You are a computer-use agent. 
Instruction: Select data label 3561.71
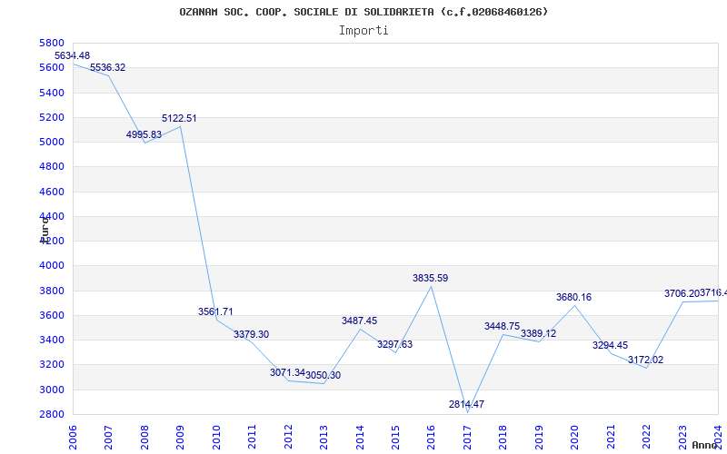point(215,311)
